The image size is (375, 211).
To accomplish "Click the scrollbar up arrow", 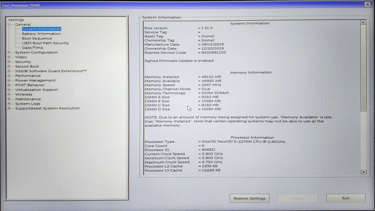I will point(363,21).
